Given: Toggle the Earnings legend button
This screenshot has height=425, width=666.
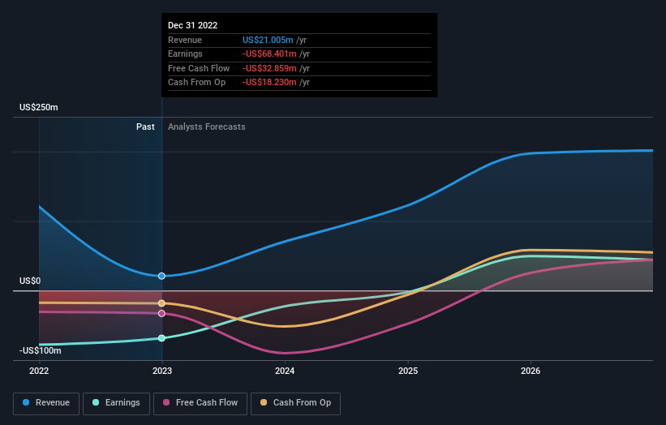Looking at the screenshot, I should pyautogui.click(x=116, y=403).
